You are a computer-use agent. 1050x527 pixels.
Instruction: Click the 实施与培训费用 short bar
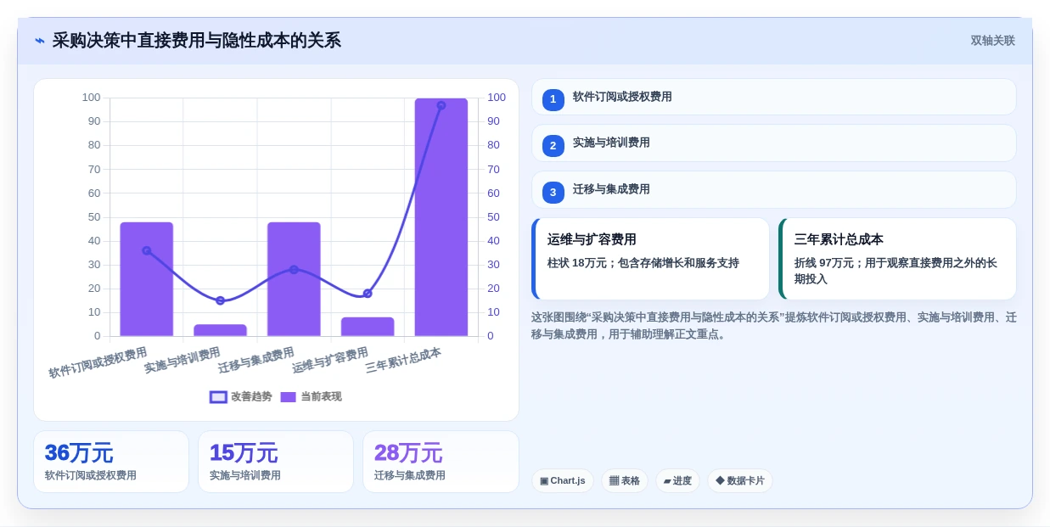click(x=220, y=330)
